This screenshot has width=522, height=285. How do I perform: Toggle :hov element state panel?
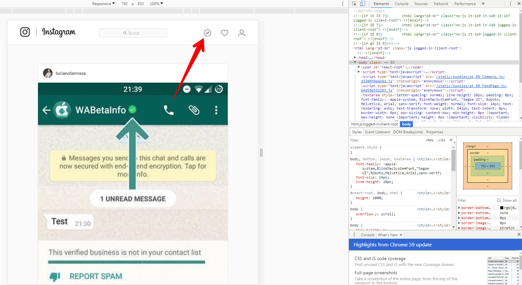[x=429, y=140]
